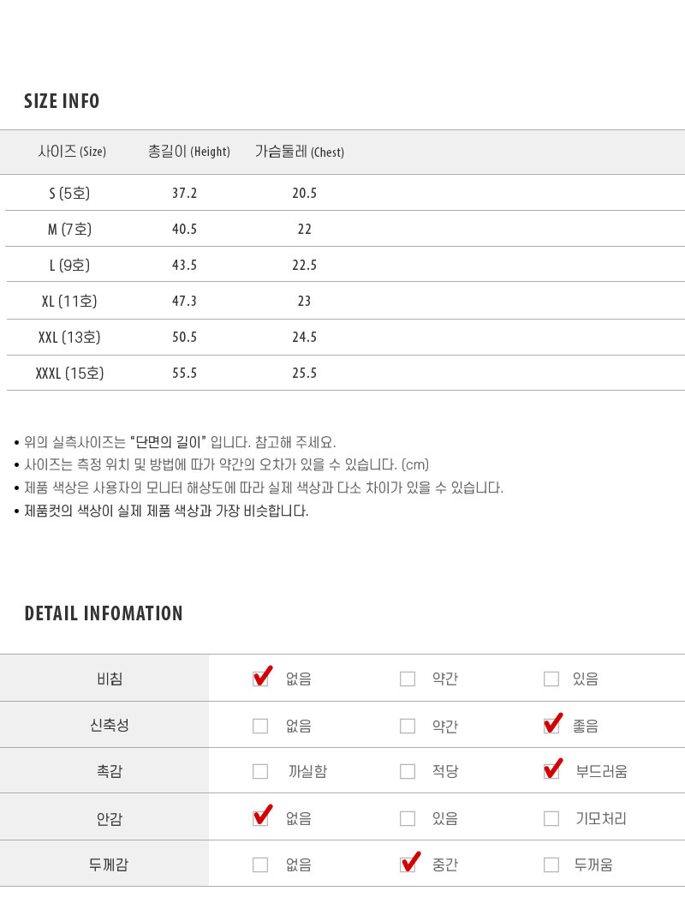685x909 pixels.
Task: Toggle the 안감 '없음' checked box
Action: click(x=260, y=818)
